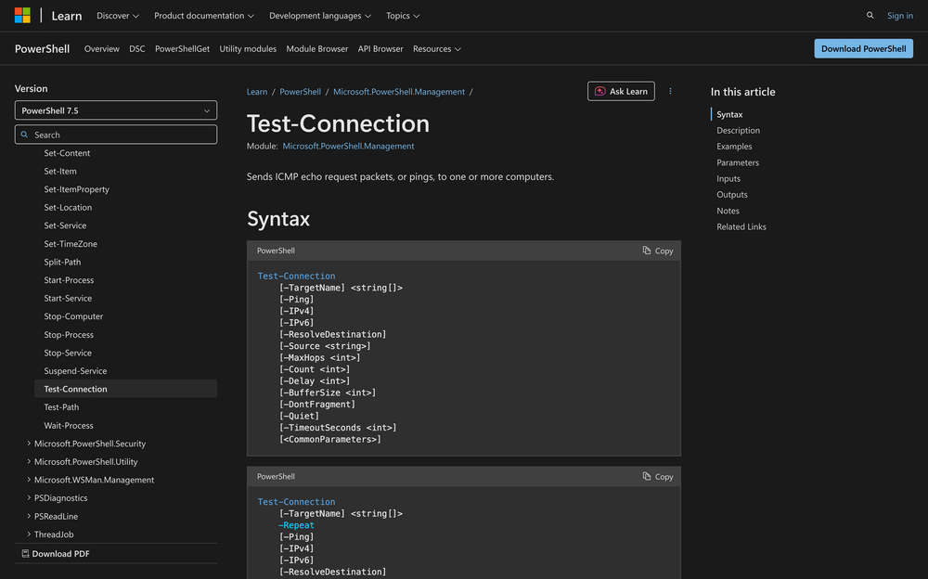Open the PowerShell 7.5 version dropdown

(x=115, y=110)
